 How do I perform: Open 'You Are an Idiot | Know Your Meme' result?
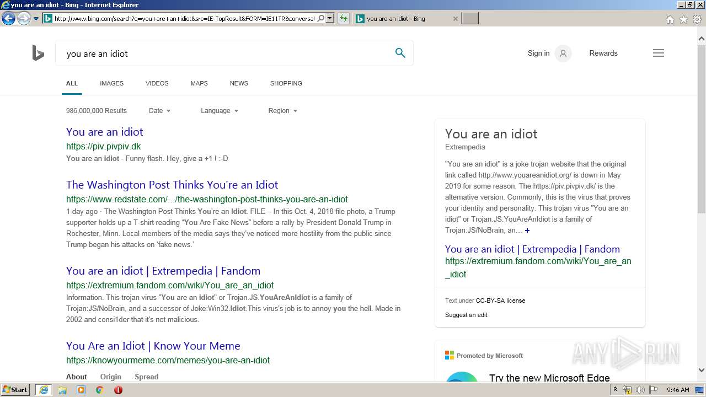tap(153, 346)
